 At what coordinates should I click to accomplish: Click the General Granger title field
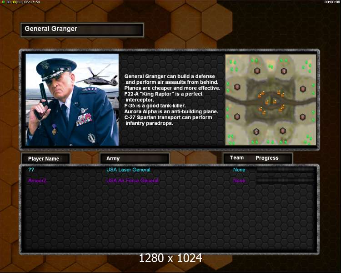click(82, 30)
